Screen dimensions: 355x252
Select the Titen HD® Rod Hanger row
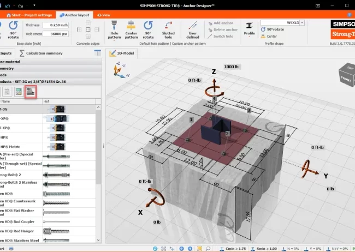[x=48, y=231]
